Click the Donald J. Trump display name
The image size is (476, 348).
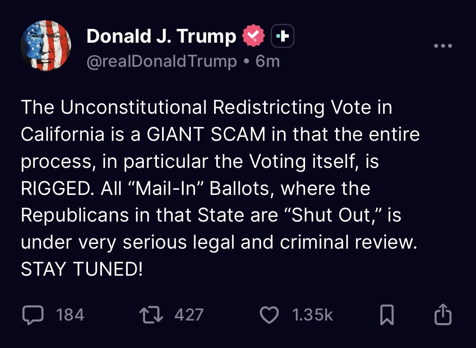pos(161,37)
